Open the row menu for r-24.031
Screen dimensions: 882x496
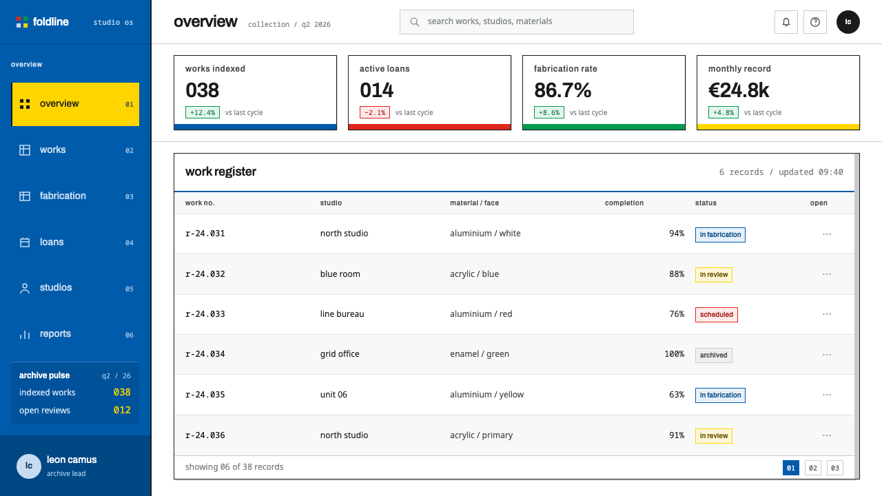827,234
